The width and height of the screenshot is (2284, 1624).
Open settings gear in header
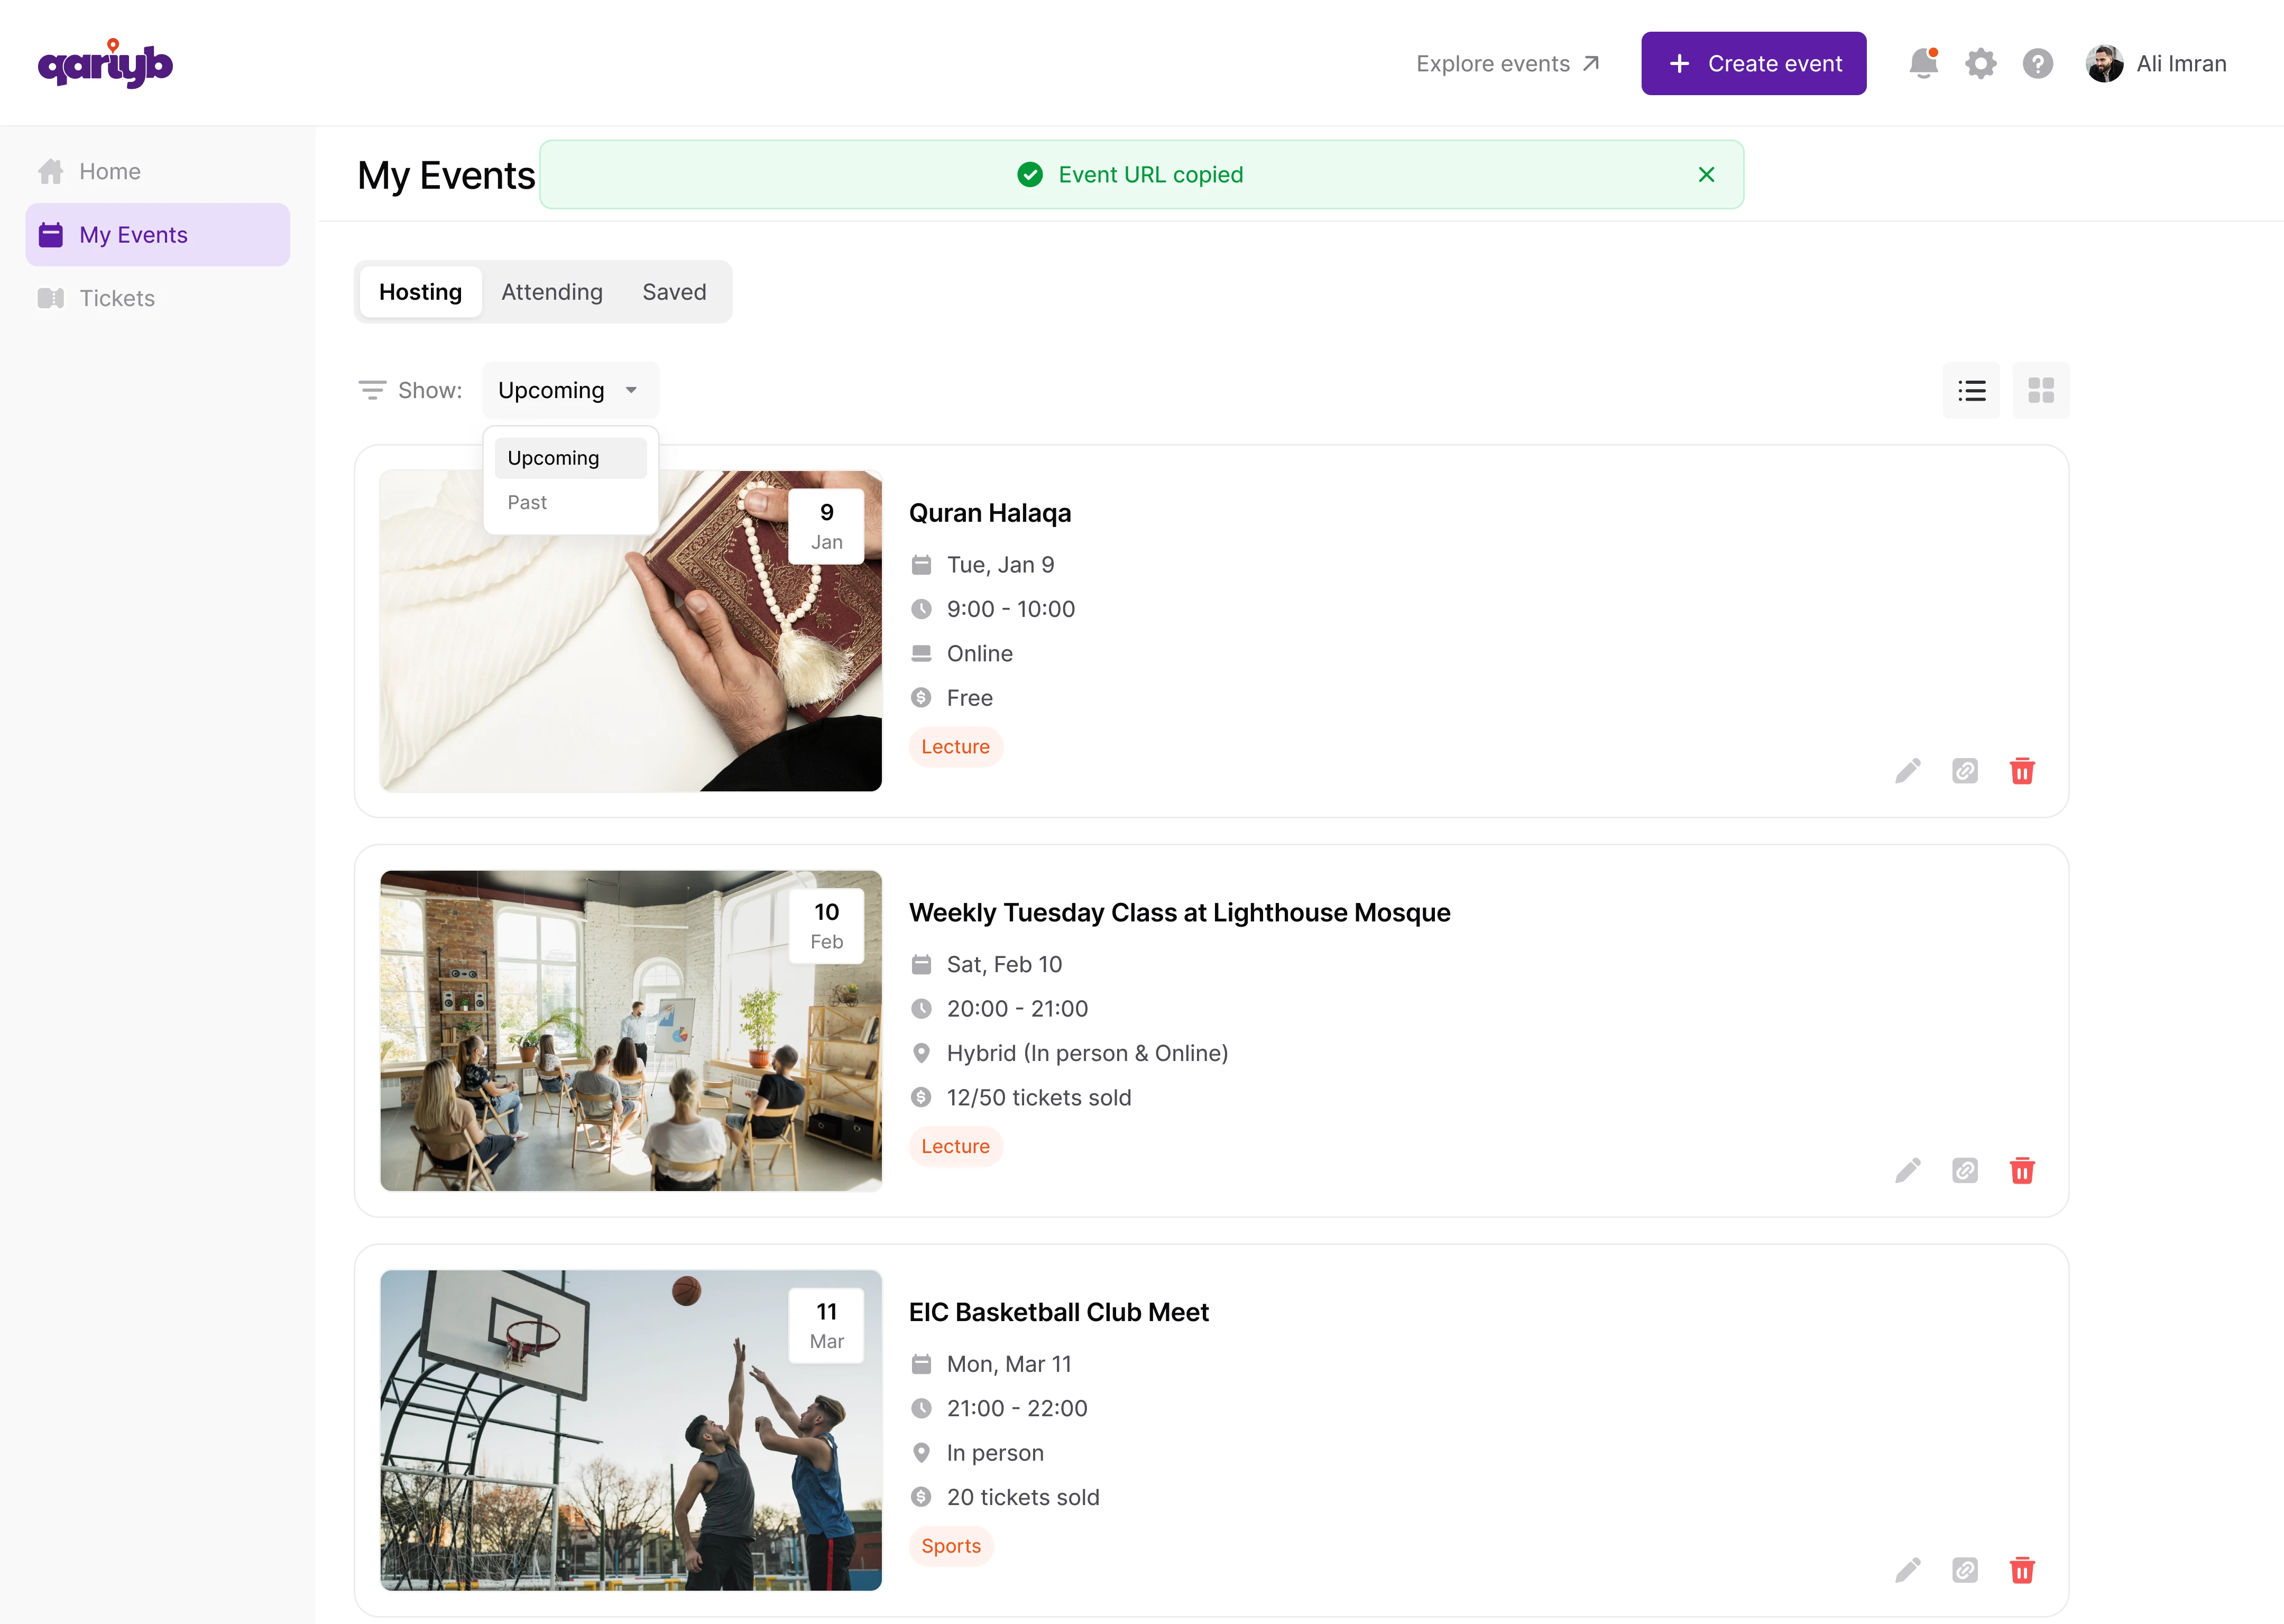1980,64
